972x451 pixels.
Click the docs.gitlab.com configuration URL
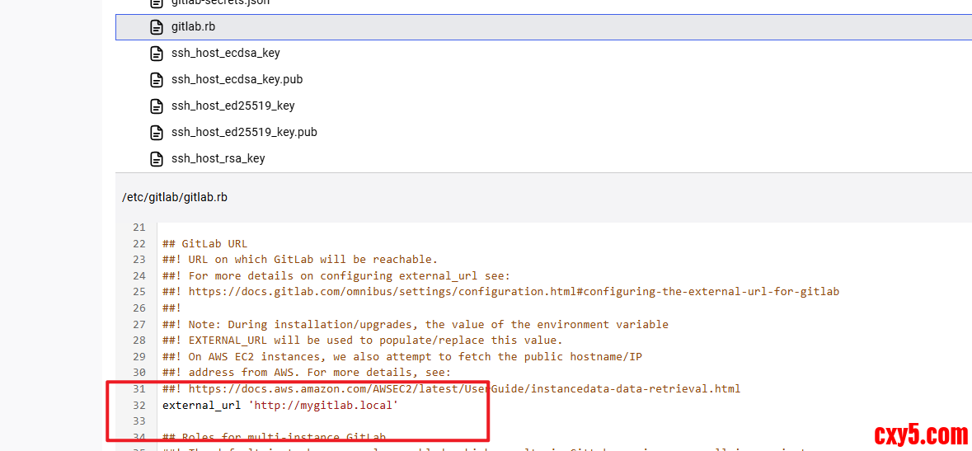pyautogui.click(x=514, y=292)
